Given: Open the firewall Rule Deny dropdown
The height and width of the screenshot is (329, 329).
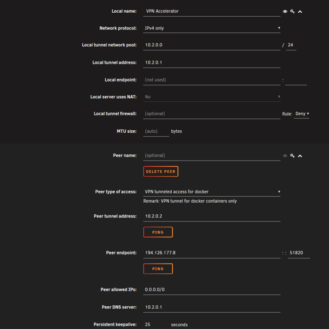Looking at the screenshot, I should coord(301,114).
